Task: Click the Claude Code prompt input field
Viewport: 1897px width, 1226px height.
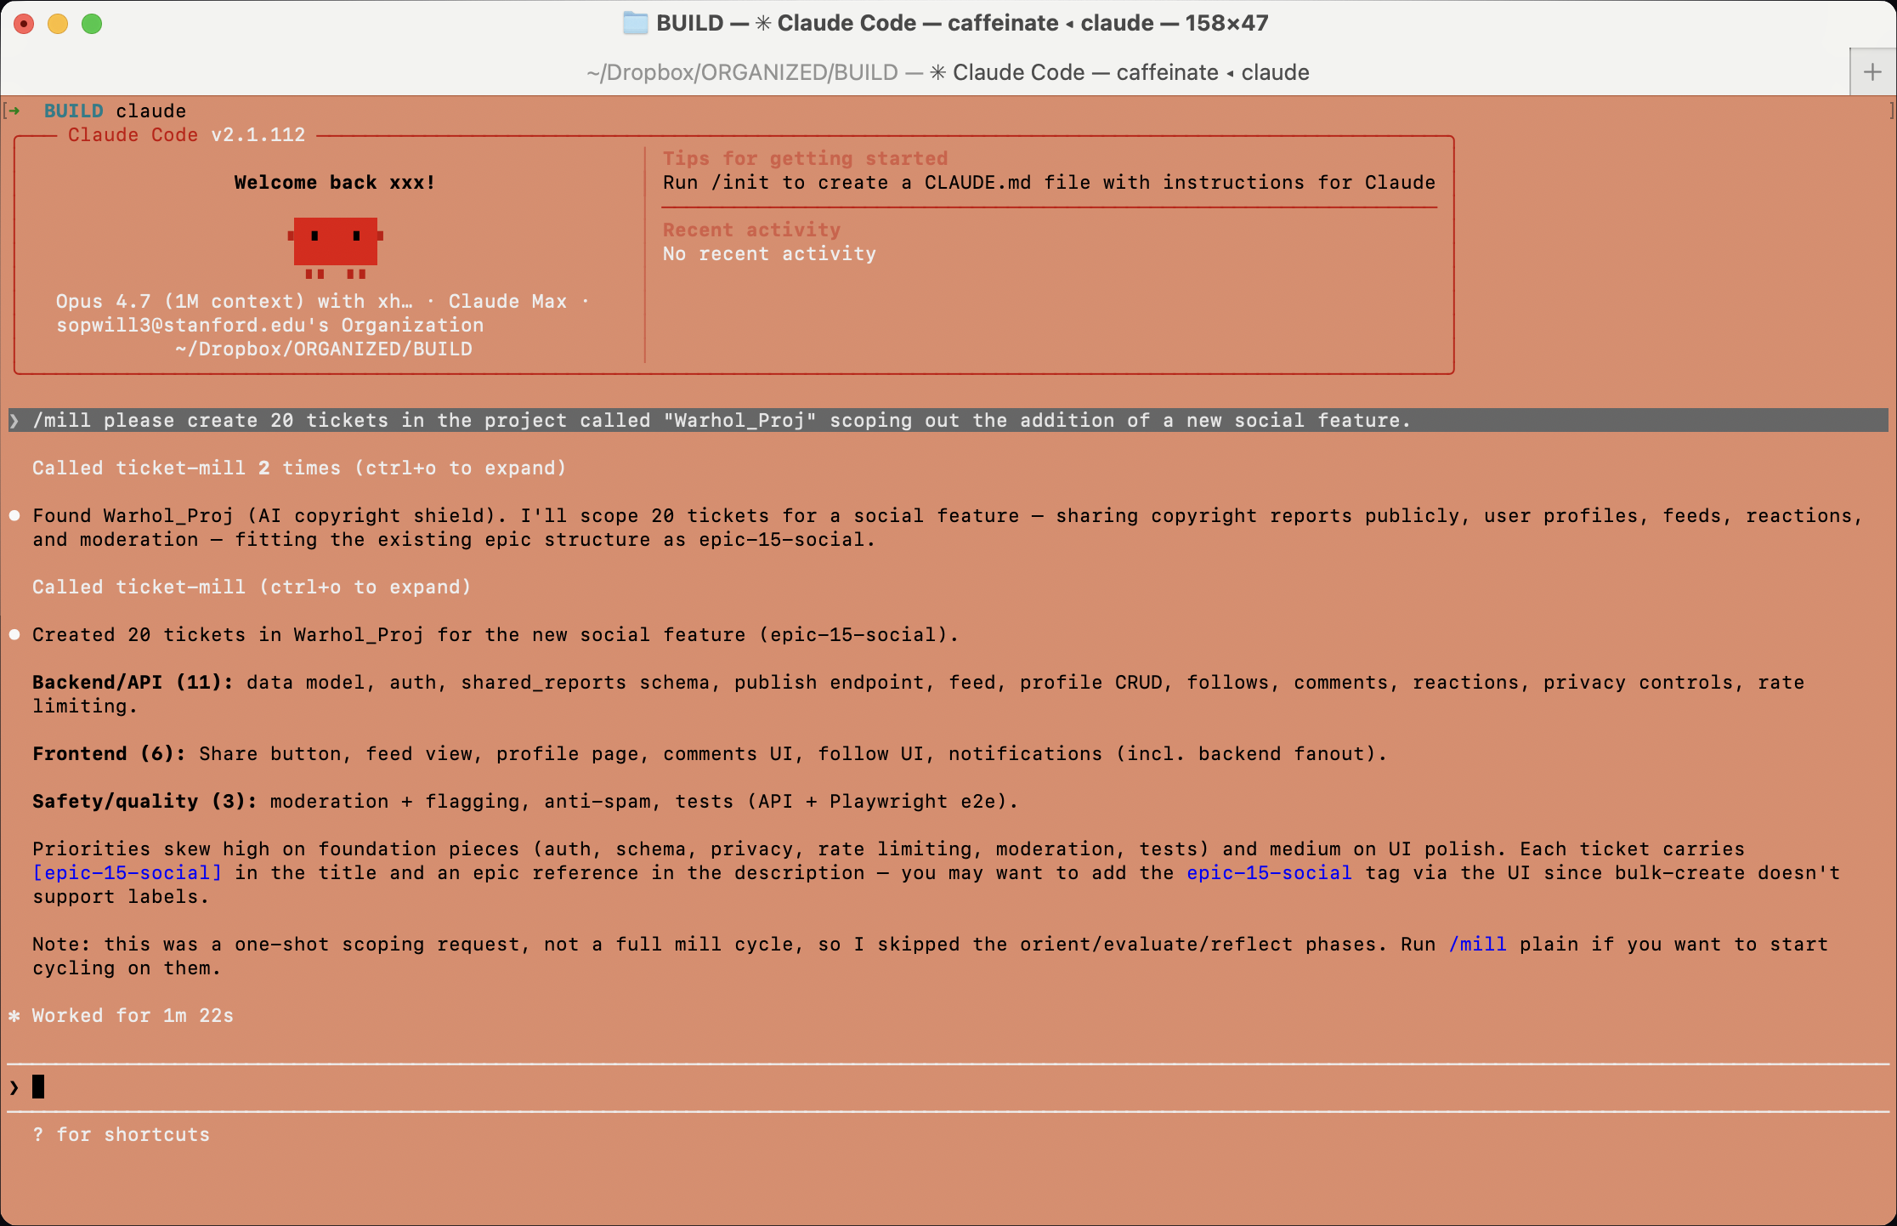Action: click(x=948, y=1087)
